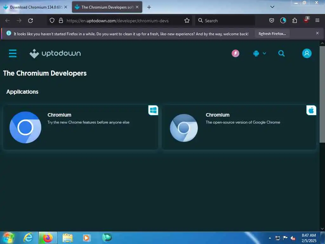Reload the current page
This screenshot has height=244, width=325.
coord(30,21)
